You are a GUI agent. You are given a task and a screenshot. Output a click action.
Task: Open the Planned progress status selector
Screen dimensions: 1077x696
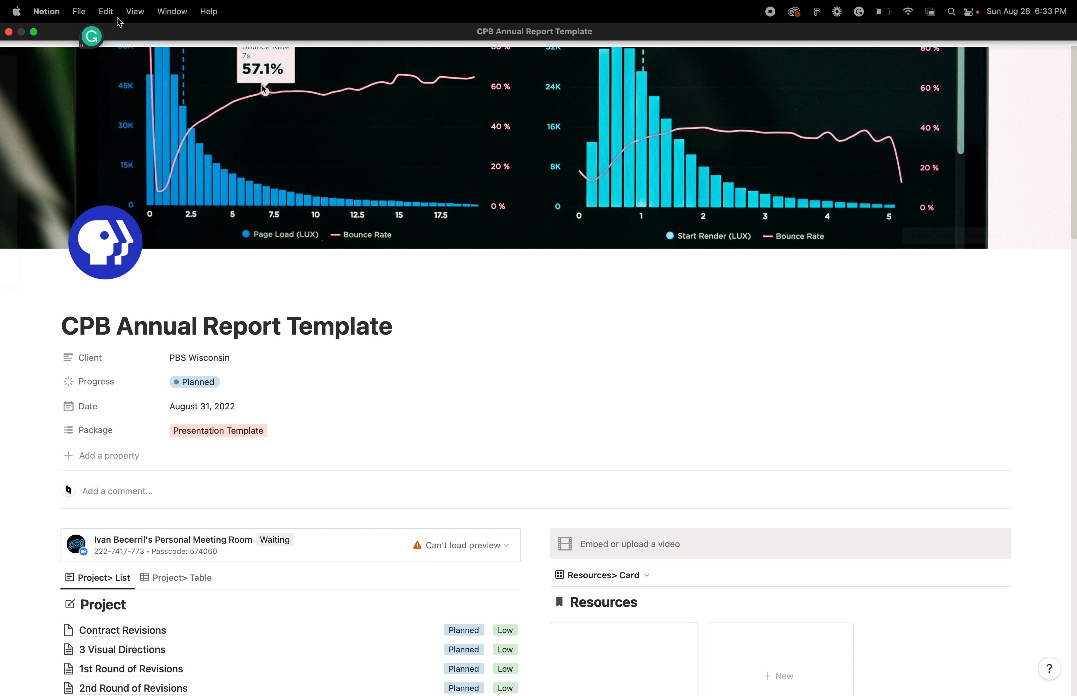tap(195, 382)
